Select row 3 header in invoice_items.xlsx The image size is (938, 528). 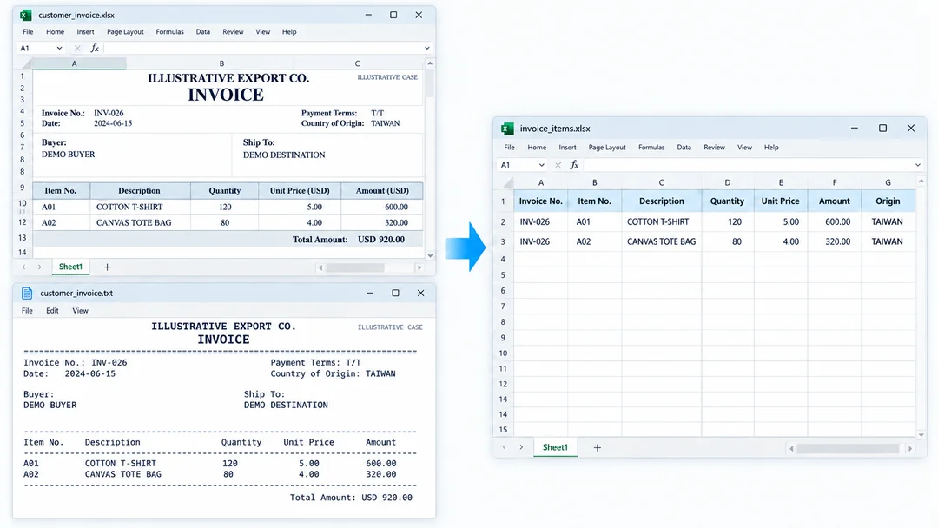[503, 241]
